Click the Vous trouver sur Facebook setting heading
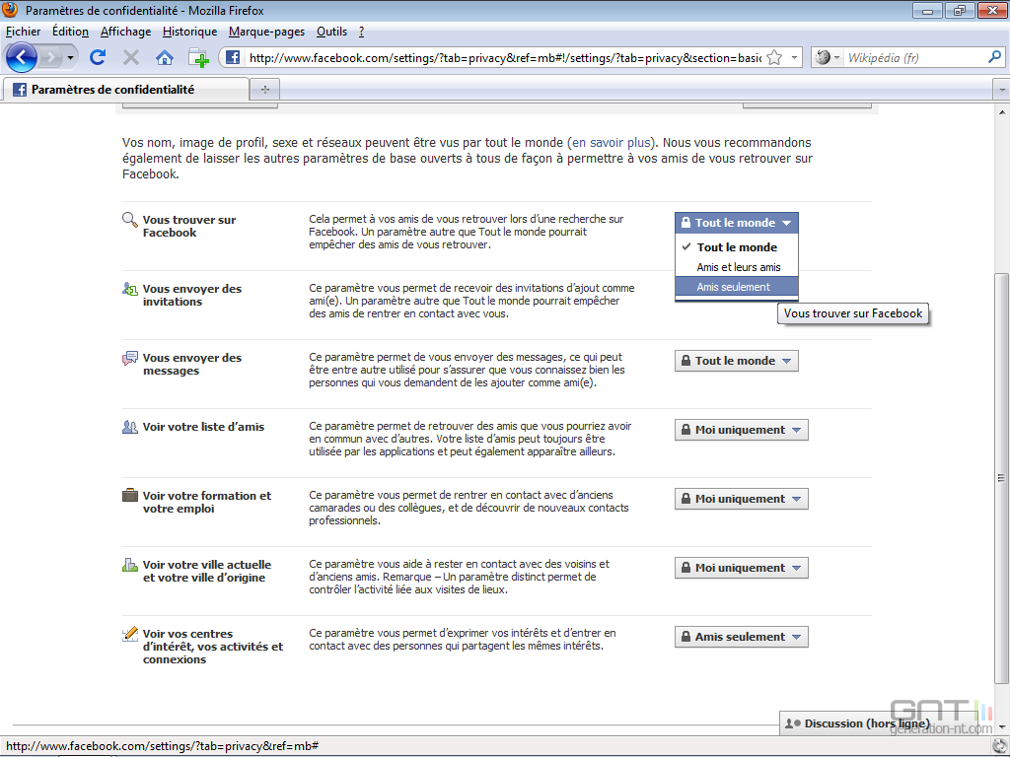 [x=189, y=227]
